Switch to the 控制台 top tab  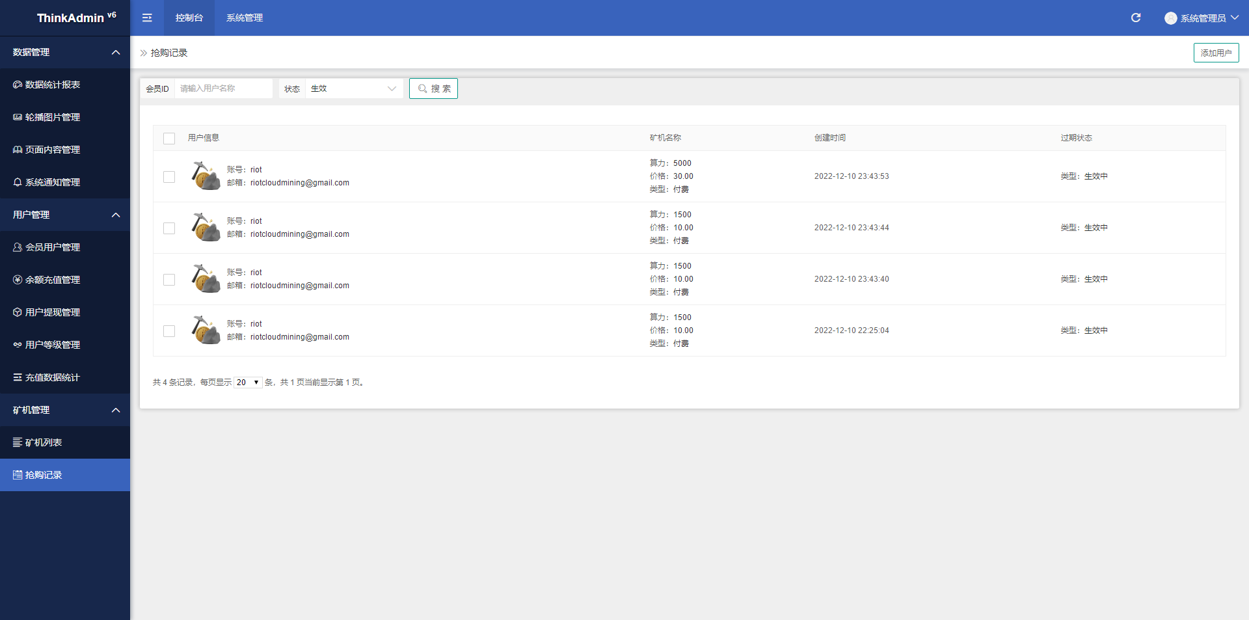click(x=189, y=18)
